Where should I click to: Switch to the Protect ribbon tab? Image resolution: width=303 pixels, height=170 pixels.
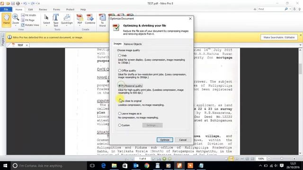(70, 9)
